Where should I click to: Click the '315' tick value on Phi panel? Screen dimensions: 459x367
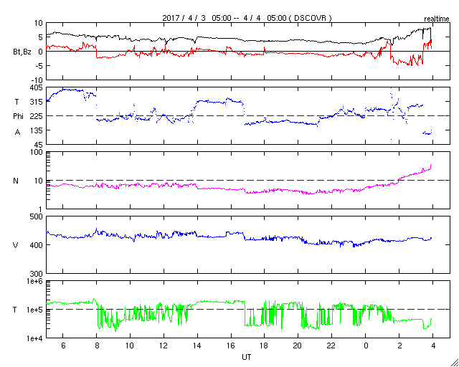(x=37, y=102)
